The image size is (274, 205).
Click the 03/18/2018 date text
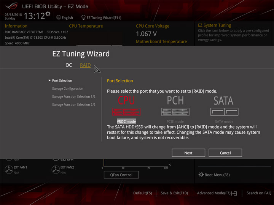point(13,14)
